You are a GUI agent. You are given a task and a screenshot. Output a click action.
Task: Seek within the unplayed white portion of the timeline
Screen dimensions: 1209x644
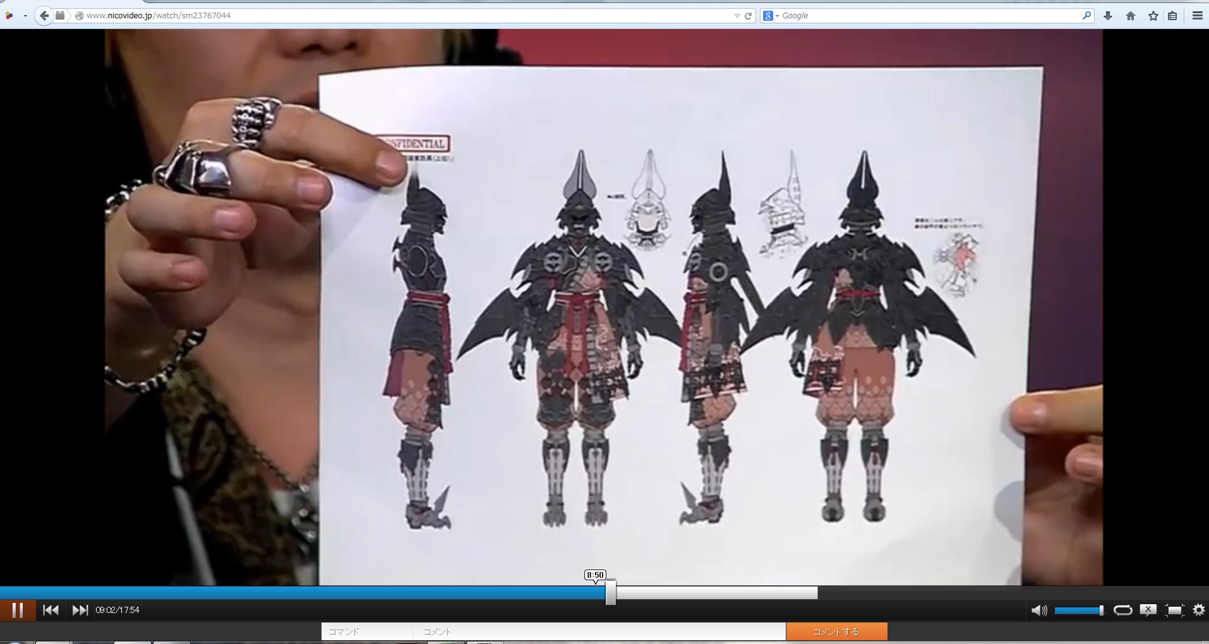717,593
